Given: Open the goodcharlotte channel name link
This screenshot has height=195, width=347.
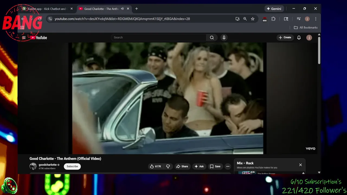Looking at the screenshot, I should click(48, 165).
